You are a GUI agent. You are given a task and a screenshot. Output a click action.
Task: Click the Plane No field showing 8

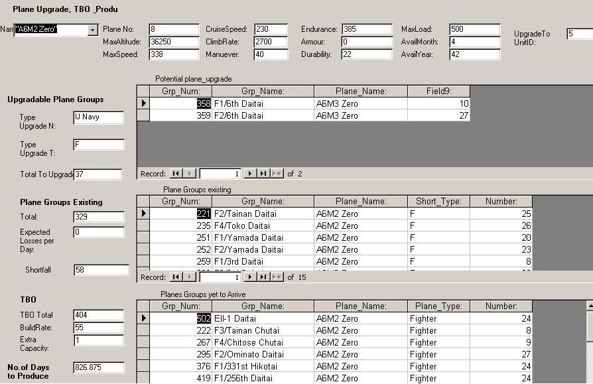[174, 29]
